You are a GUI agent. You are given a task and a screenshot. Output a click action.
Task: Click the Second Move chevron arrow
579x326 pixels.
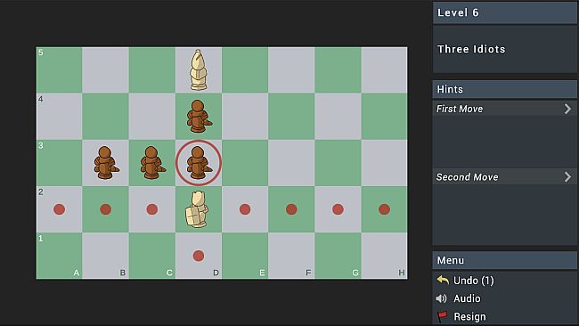567,177
